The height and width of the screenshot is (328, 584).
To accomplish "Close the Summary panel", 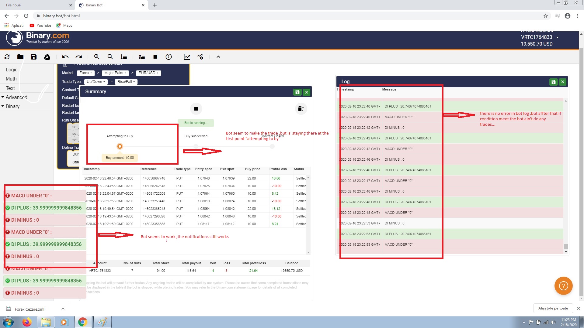I will (307, 92).
